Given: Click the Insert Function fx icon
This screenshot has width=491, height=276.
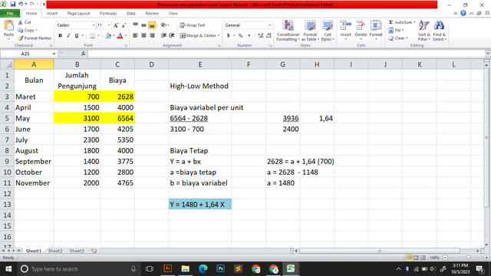Looking at the screenshot, I should pos(84,54).
